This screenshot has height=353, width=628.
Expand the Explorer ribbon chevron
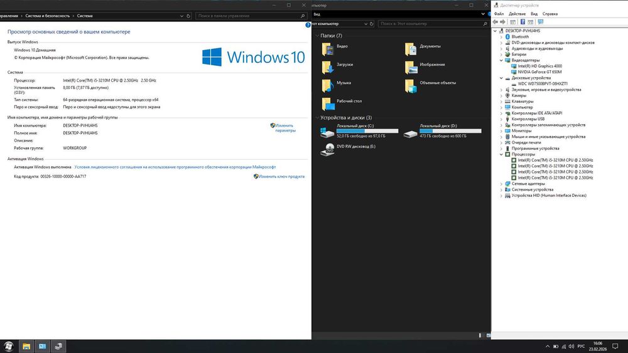coord(482,14)
